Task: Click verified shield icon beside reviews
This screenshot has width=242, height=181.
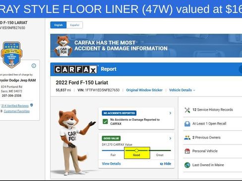Action: pyautogui.click(x=32, y=105)
